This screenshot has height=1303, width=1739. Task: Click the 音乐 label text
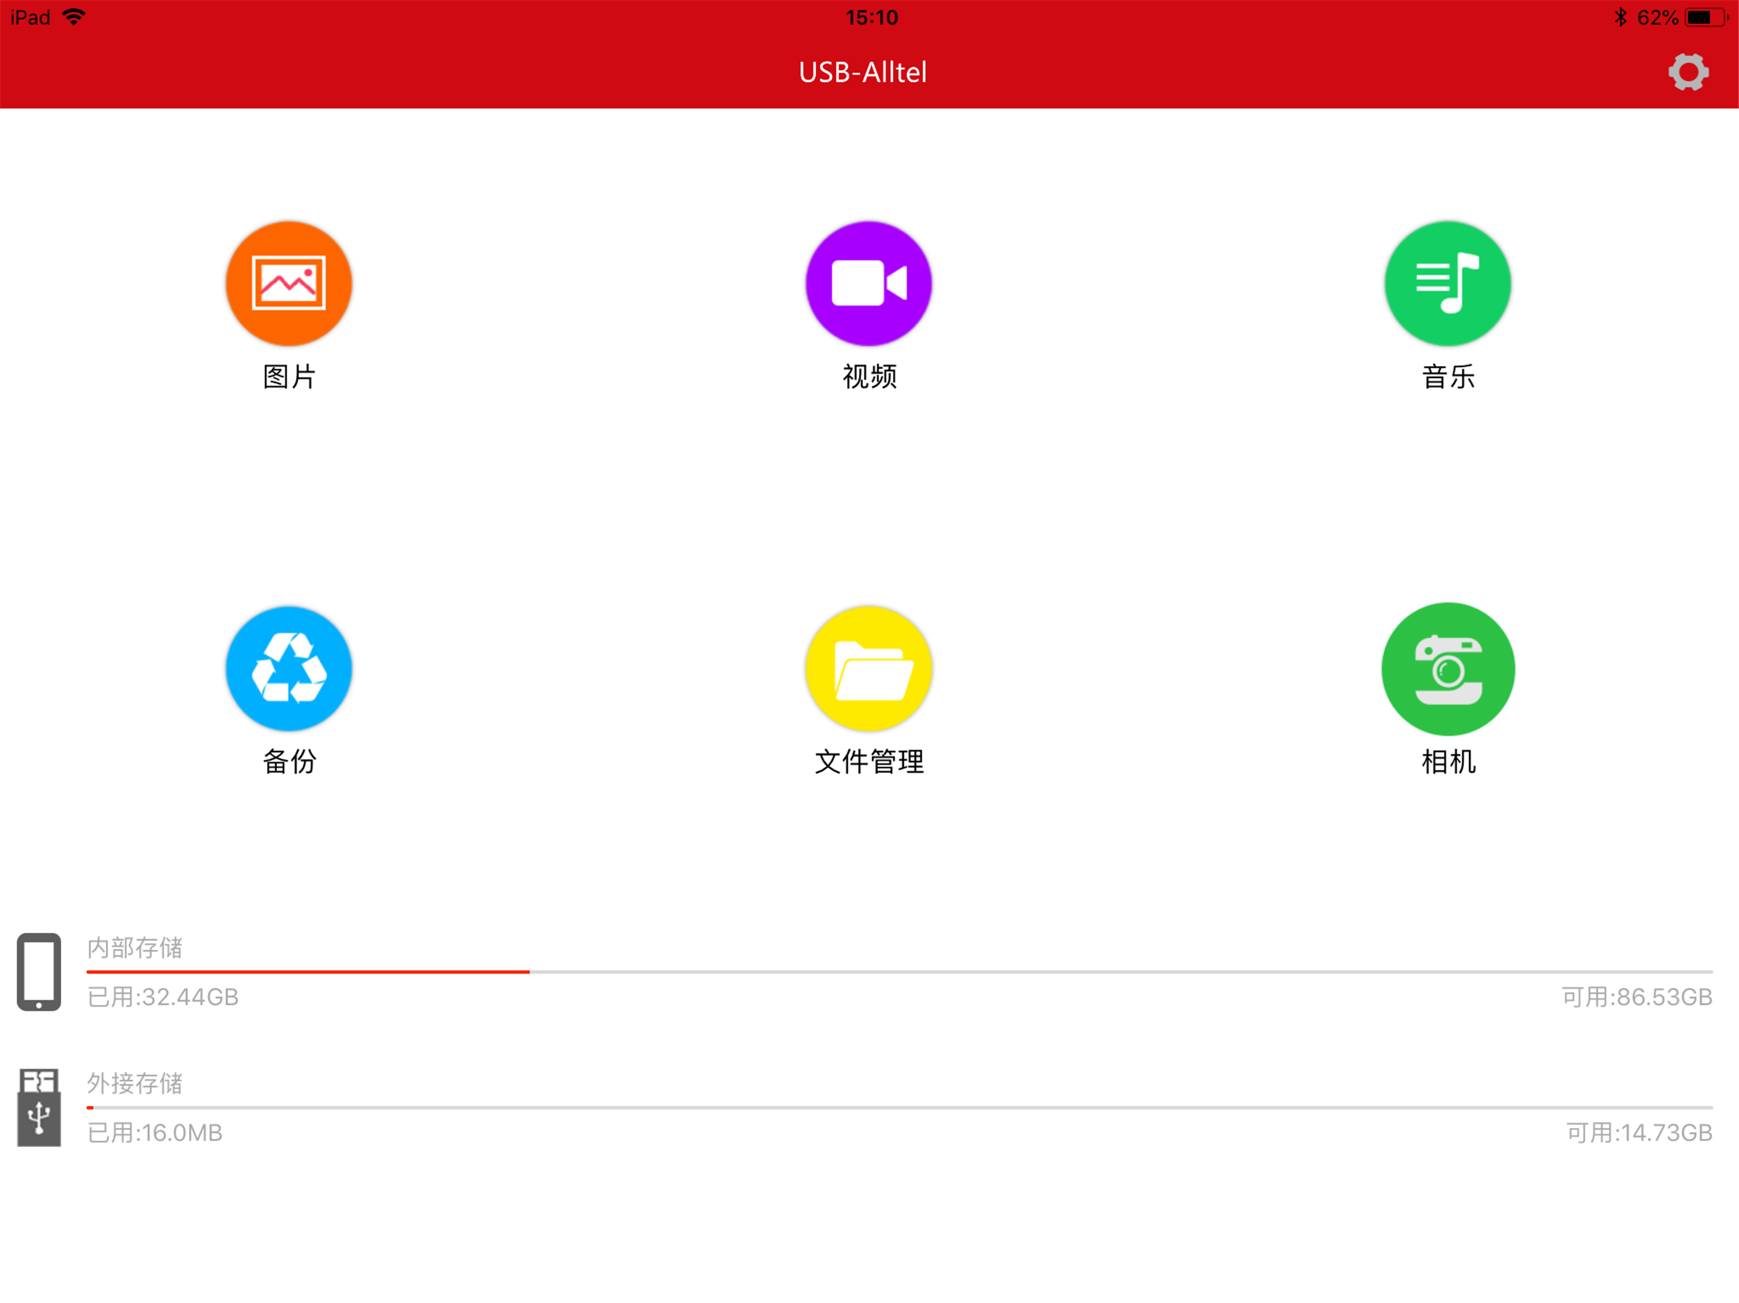tap(1448, 377)
